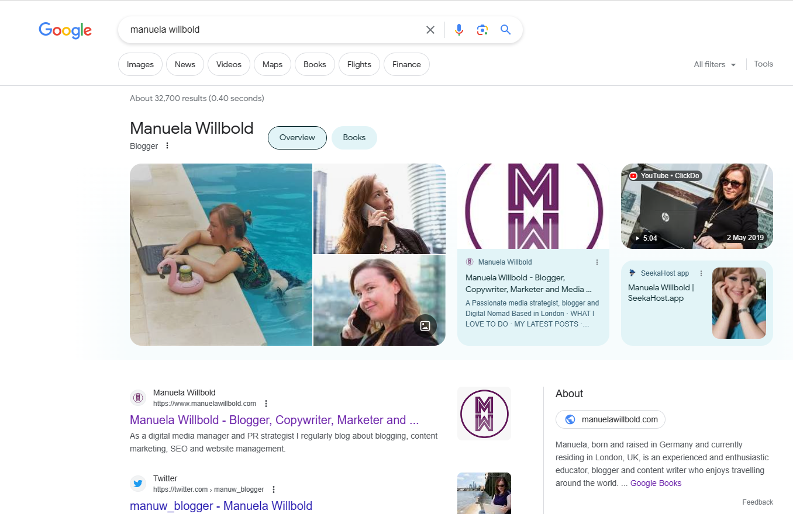Filter results by Images

140,64
